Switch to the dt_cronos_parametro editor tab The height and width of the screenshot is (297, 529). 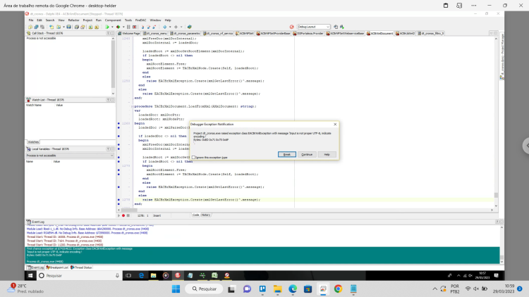click(185, 33)
